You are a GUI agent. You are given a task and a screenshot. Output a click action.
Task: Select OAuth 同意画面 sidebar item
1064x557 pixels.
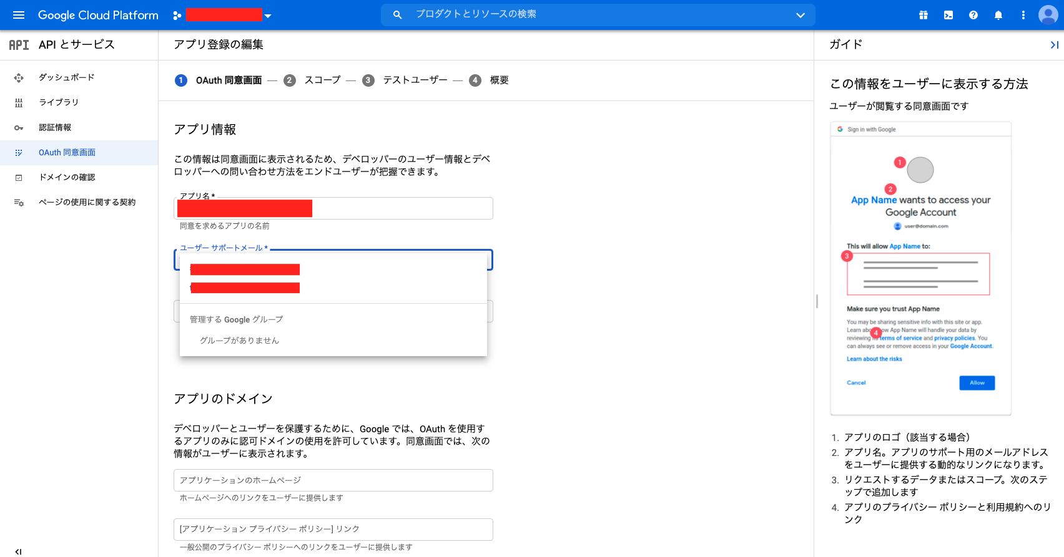click(79, 152)
